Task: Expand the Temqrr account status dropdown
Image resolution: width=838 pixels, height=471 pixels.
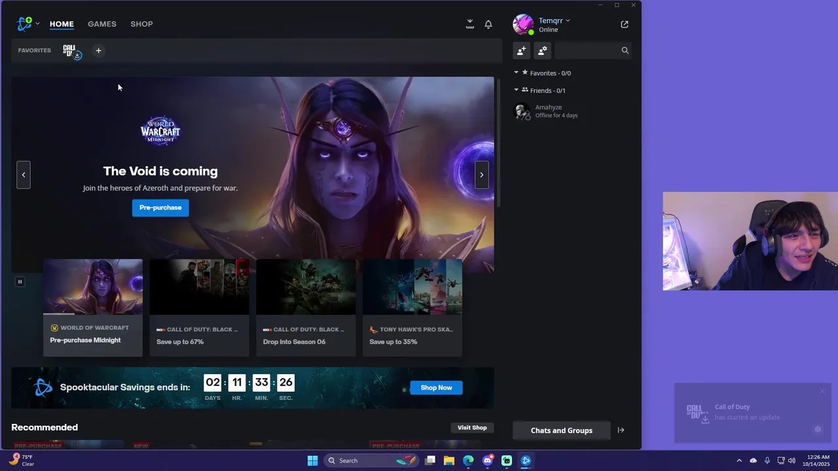Action: [554, 20]
